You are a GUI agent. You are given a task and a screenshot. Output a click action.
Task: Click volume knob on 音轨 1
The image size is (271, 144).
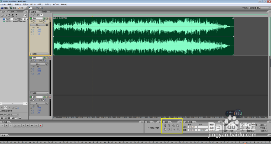[x=34, y=21]
